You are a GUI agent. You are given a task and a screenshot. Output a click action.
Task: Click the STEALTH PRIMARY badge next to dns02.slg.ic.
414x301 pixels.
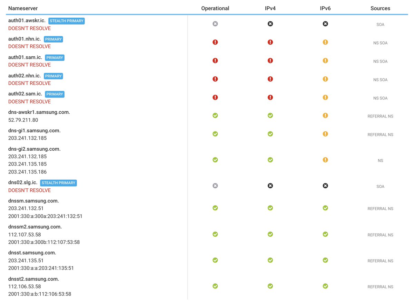pyautogui.click(x=59, y=183)
